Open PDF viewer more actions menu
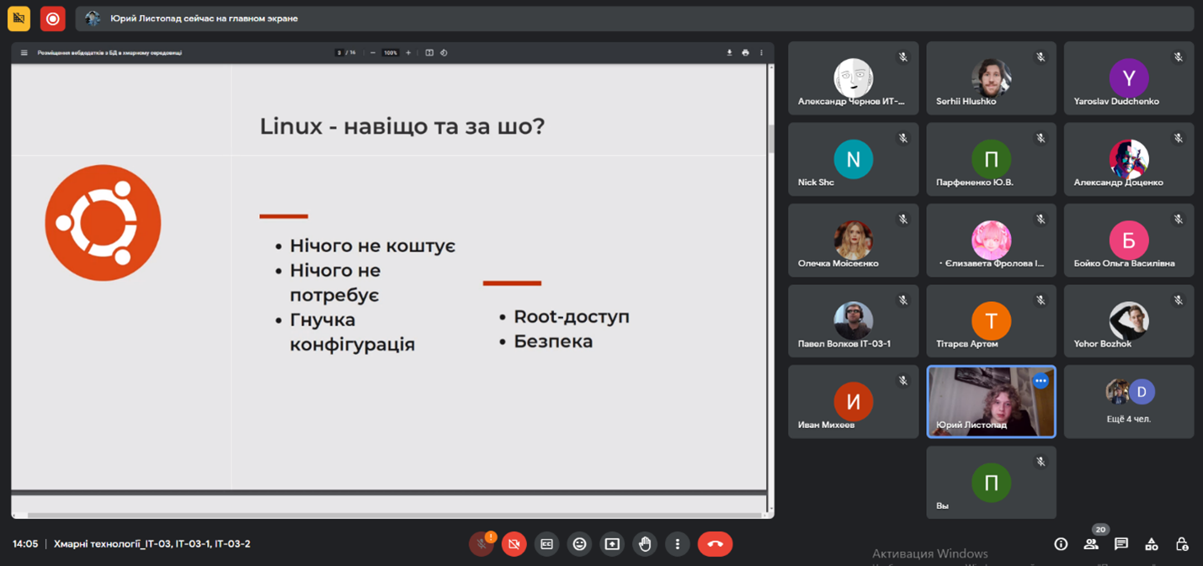The image size is (1203, 566). pos(761,53)
